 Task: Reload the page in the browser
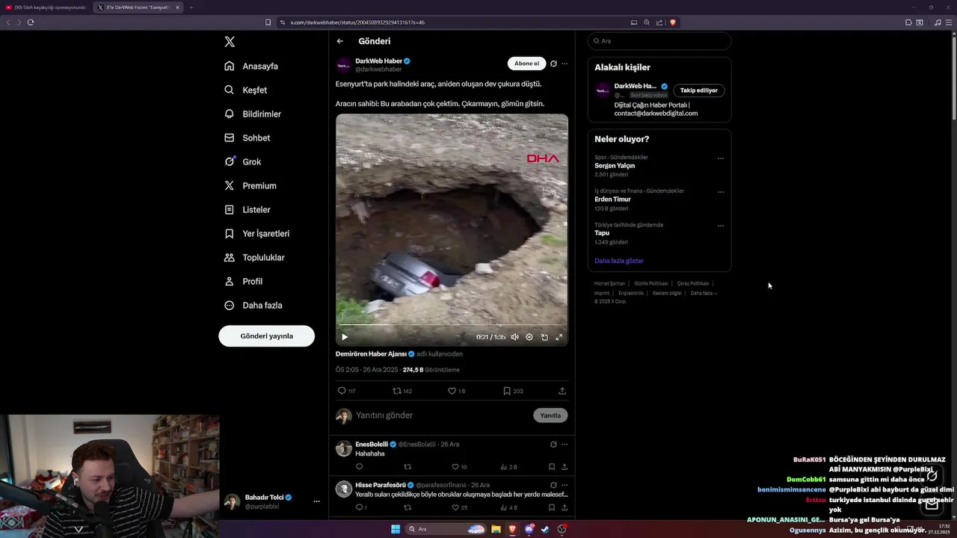(31, 22)
